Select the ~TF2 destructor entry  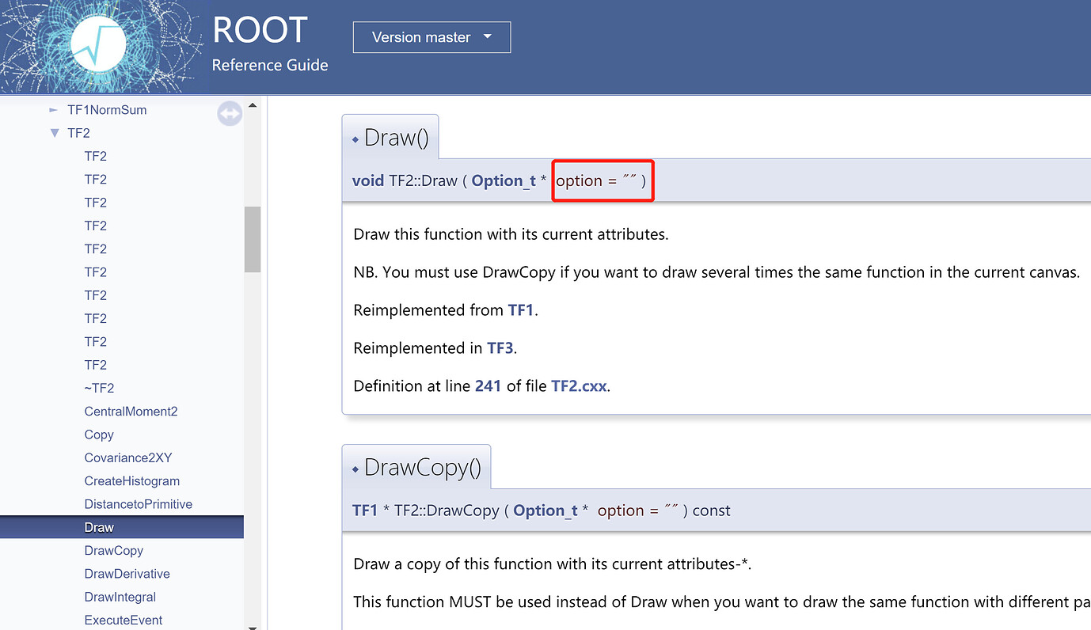point(99,388)
